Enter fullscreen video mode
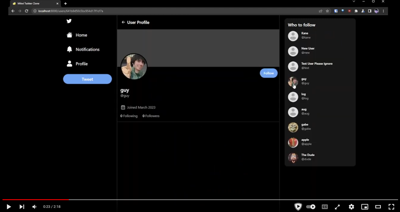The width and height of the screenshot is (400, 212). point(391,207)
